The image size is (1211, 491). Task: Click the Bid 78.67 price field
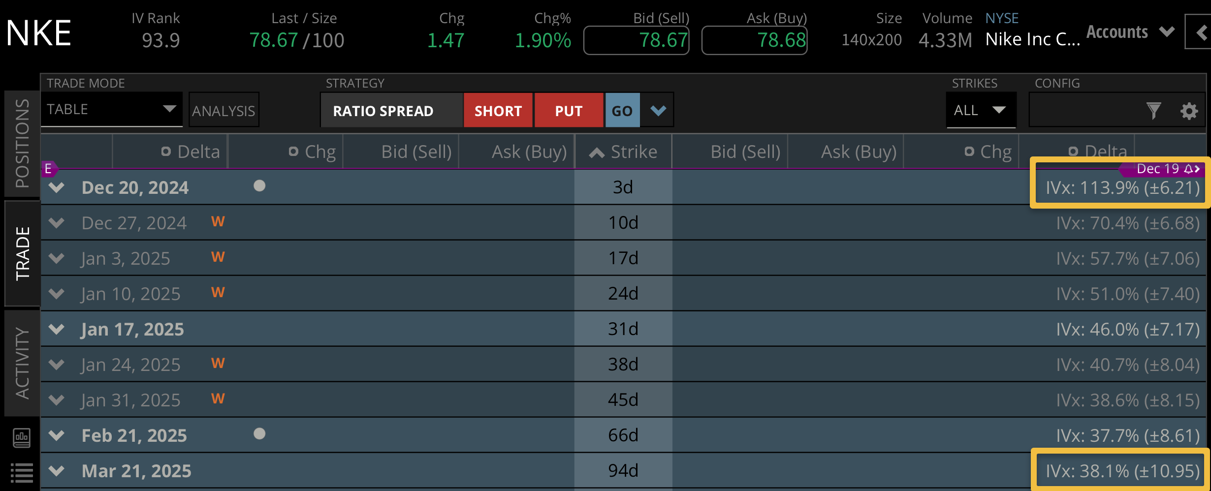tap(636, 40)
